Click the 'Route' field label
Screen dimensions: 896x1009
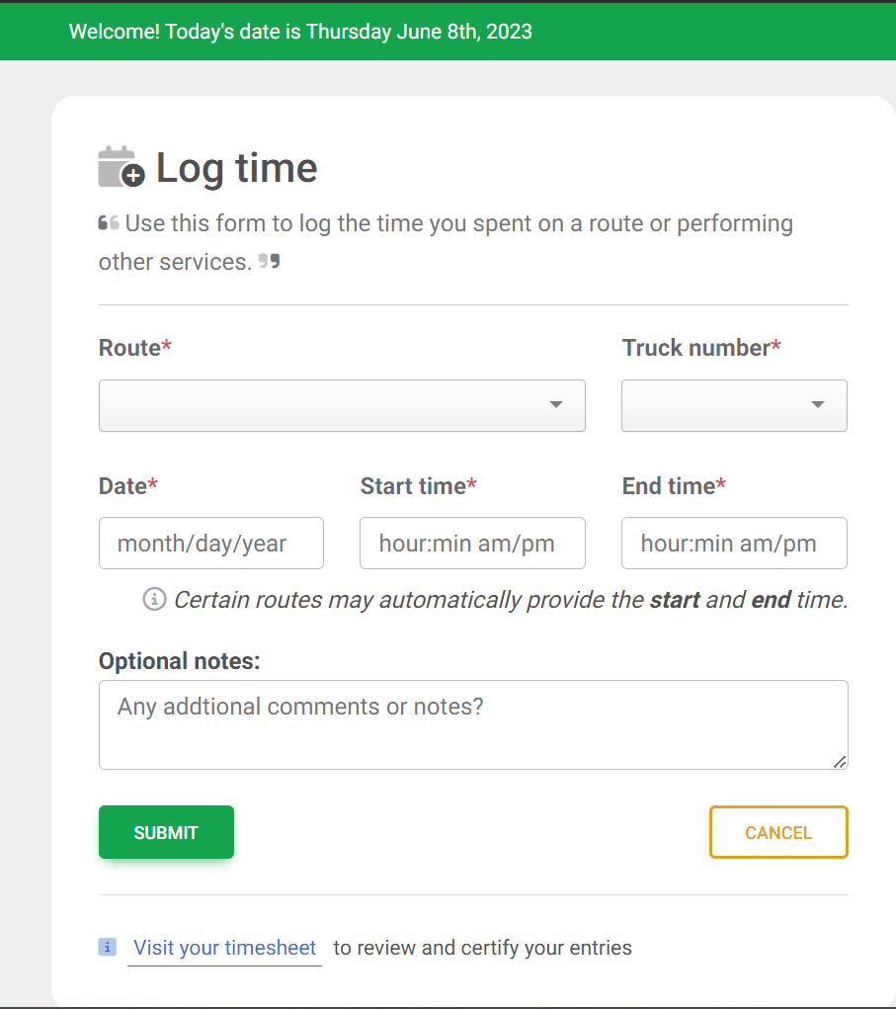[x=130, y=348]
